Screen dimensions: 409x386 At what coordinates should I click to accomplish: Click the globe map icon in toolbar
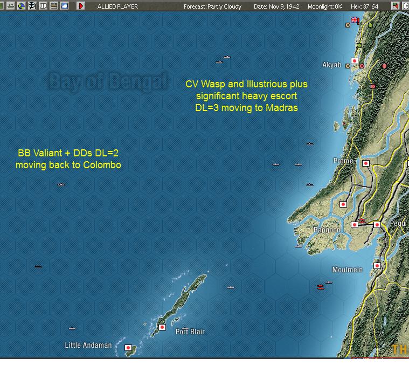click(x=22, y=6)
